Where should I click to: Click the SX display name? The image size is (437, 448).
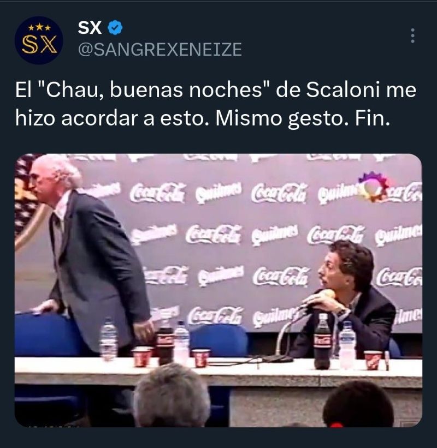(90, 28)
